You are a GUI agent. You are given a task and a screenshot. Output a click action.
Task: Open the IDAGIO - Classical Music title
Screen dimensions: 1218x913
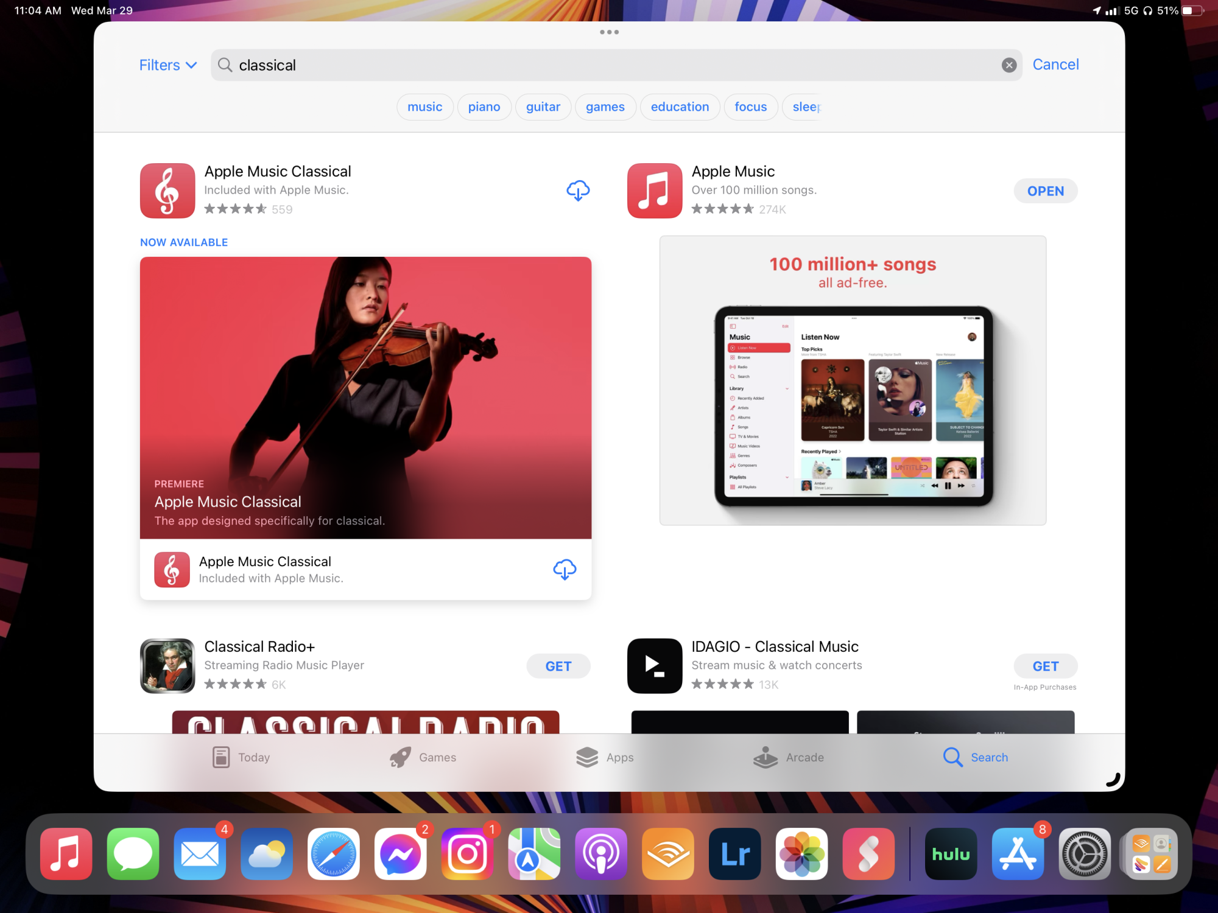[775, 646]
